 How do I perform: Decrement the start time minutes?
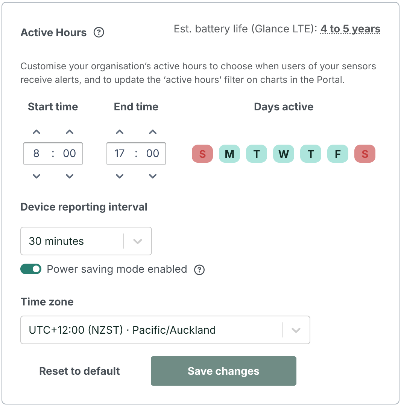click(69, 176)
